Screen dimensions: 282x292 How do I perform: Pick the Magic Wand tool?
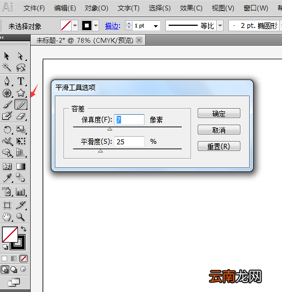[7, 67]
